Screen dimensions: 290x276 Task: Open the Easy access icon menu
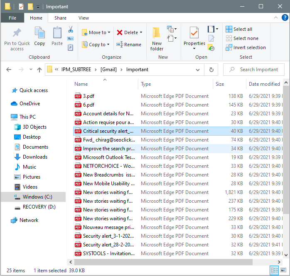tap(172, 38)
